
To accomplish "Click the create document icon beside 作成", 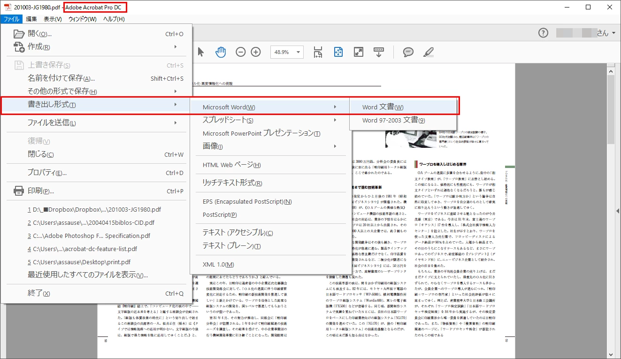I will pos(19,47).
